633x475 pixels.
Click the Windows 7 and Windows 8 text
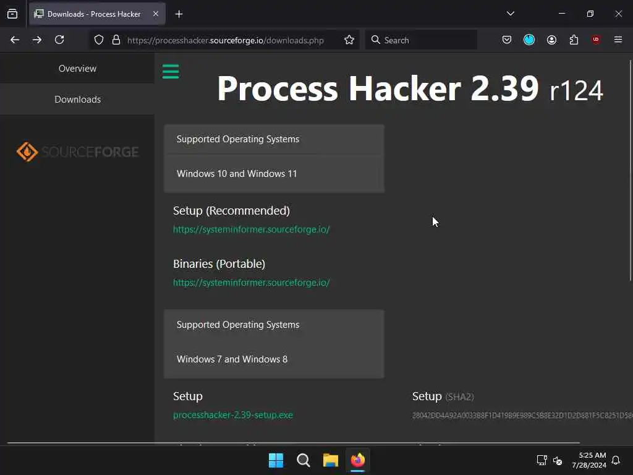[232, 359]
